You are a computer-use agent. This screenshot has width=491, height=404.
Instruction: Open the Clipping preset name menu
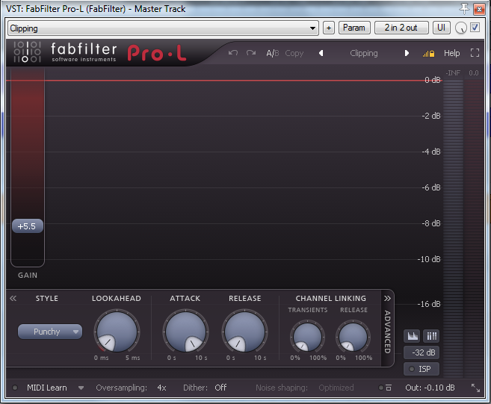[364, 53]
